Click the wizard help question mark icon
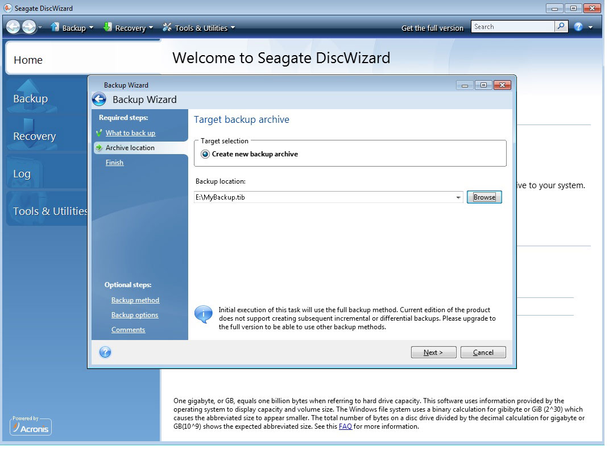This screenshot has width=613, height=460. 105,352
